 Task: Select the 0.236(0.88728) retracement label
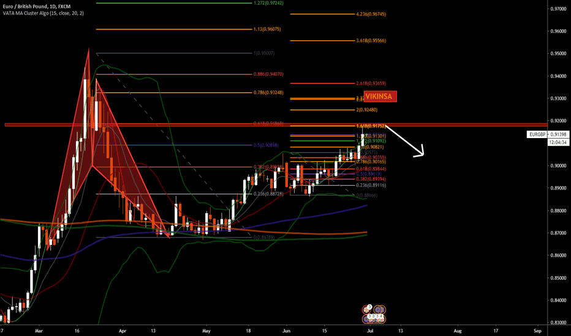(268, 194)
